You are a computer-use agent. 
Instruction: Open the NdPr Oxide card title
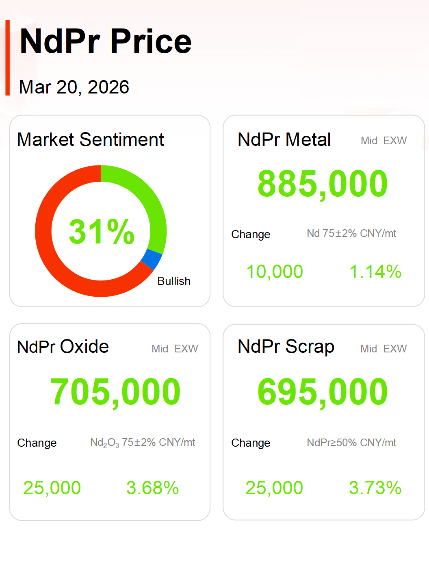pos(63,347)
